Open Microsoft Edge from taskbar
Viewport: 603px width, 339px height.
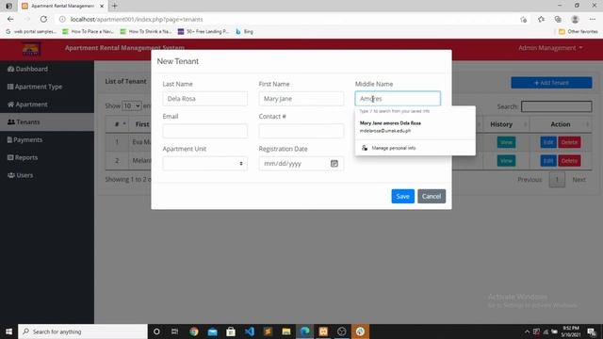pyautogui.click(x=304, y=331)
